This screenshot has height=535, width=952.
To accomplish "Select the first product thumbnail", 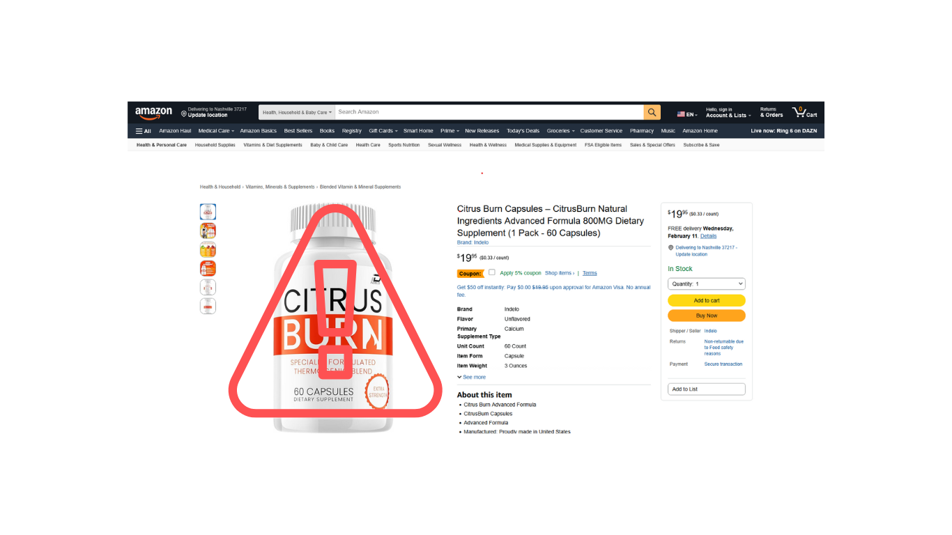I will click(x=208, y=212).
